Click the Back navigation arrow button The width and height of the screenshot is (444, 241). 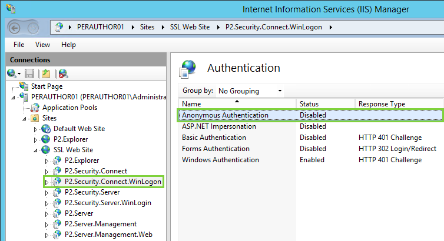(15, 27)
